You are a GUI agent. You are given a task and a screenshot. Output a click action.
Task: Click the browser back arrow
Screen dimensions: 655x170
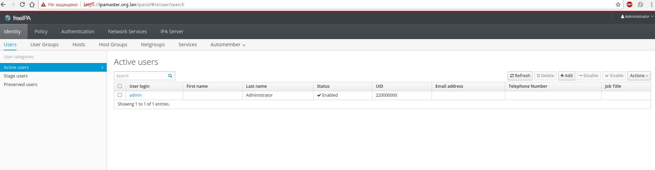coord(3,4)
